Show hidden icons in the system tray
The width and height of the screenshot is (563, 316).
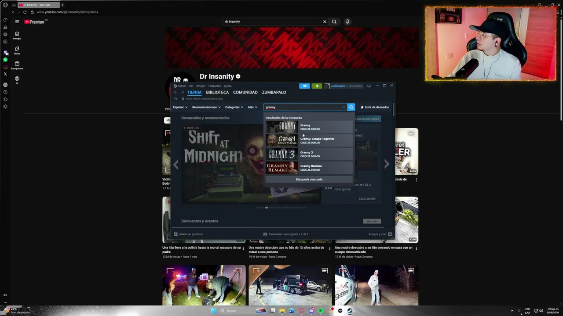pyautogui.click(x=512, y=311)
